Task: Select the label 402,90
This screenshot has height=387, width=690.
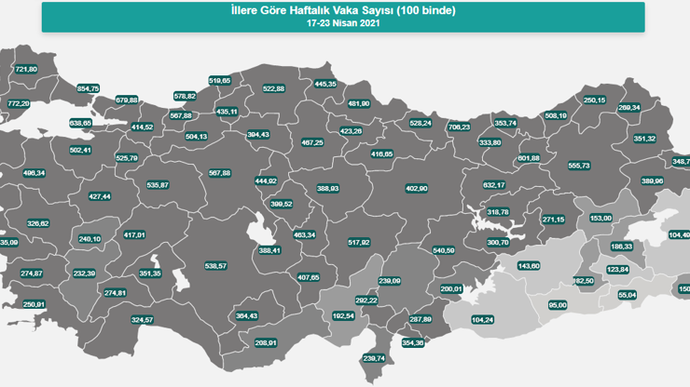Action: [x=416, y=189]
